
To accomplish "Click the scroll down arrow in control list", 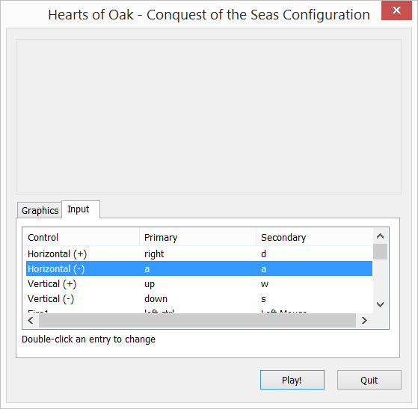I will [x=380, y=304].
